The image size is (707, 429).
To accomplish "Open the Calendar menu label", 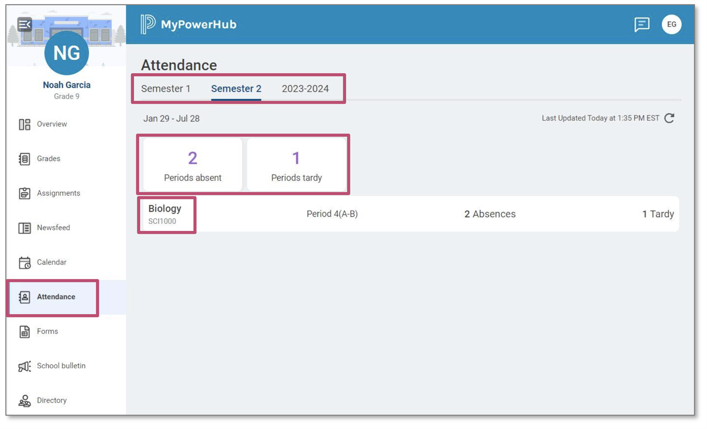I will [x=52, y=262].
